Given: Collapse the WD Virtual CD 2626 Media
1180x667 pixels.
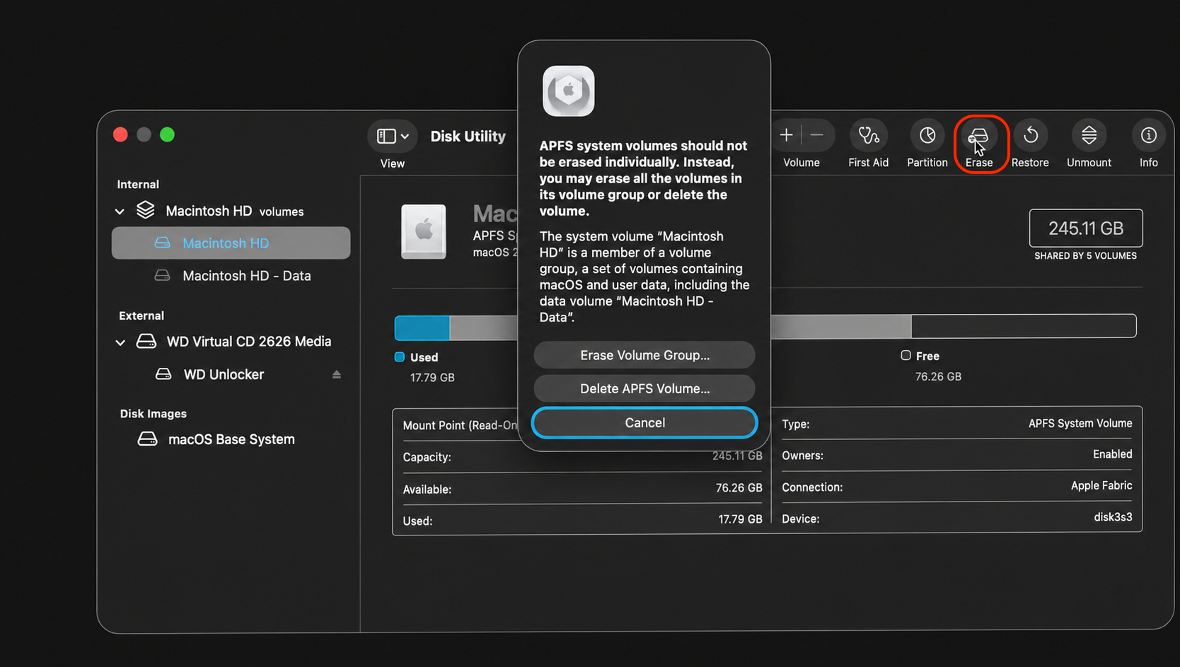Looking at the screenshot, I should point(120,342).
